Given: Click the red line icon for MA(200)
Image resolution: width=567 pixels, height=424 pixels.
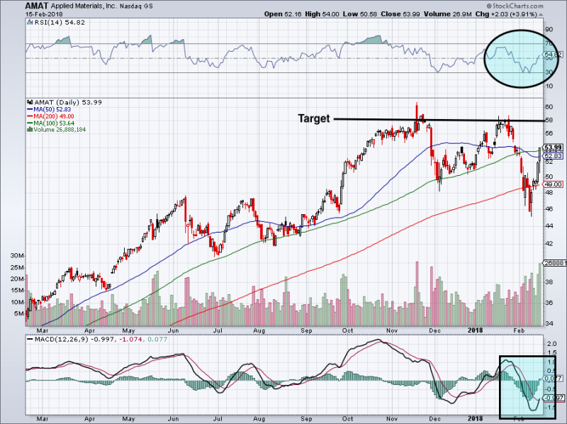Looking at the screenshot, I should pyautogui.click(x=30, y=116).
